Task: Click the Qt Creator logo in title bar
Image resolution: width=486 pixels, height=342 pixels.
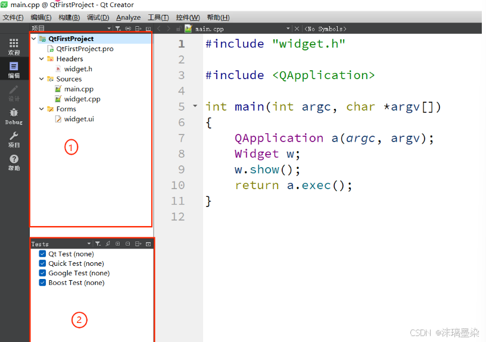Action: point(4,5)
